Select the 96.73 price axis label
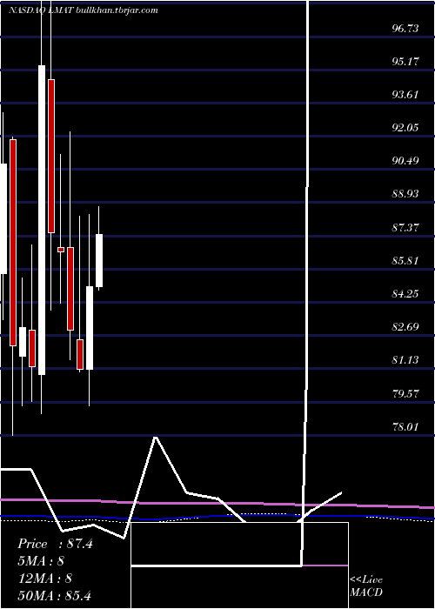 click(405, 28)
